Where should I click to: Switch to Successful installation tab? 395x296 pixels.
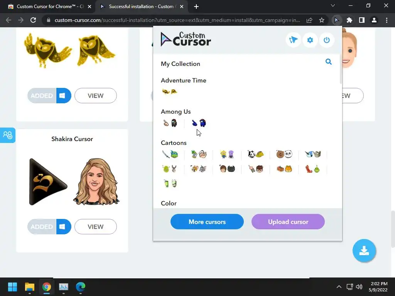click(142, 7)
